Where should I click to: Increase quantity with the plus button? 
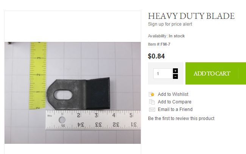point(175,71)
